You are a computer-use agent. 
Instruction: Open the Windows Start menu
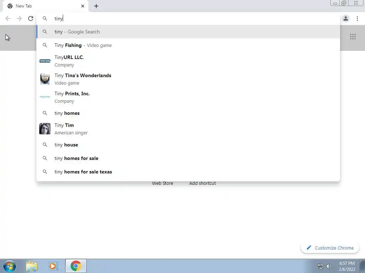[x=10, y=266]
